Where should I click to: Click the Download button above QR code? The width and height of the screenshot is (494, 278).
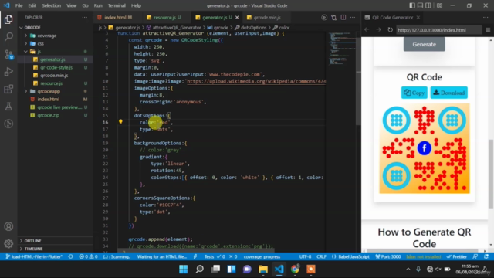point(449,93)
